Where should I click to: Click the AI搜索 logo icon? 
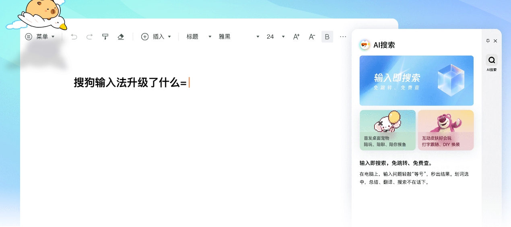pos(365,45)
